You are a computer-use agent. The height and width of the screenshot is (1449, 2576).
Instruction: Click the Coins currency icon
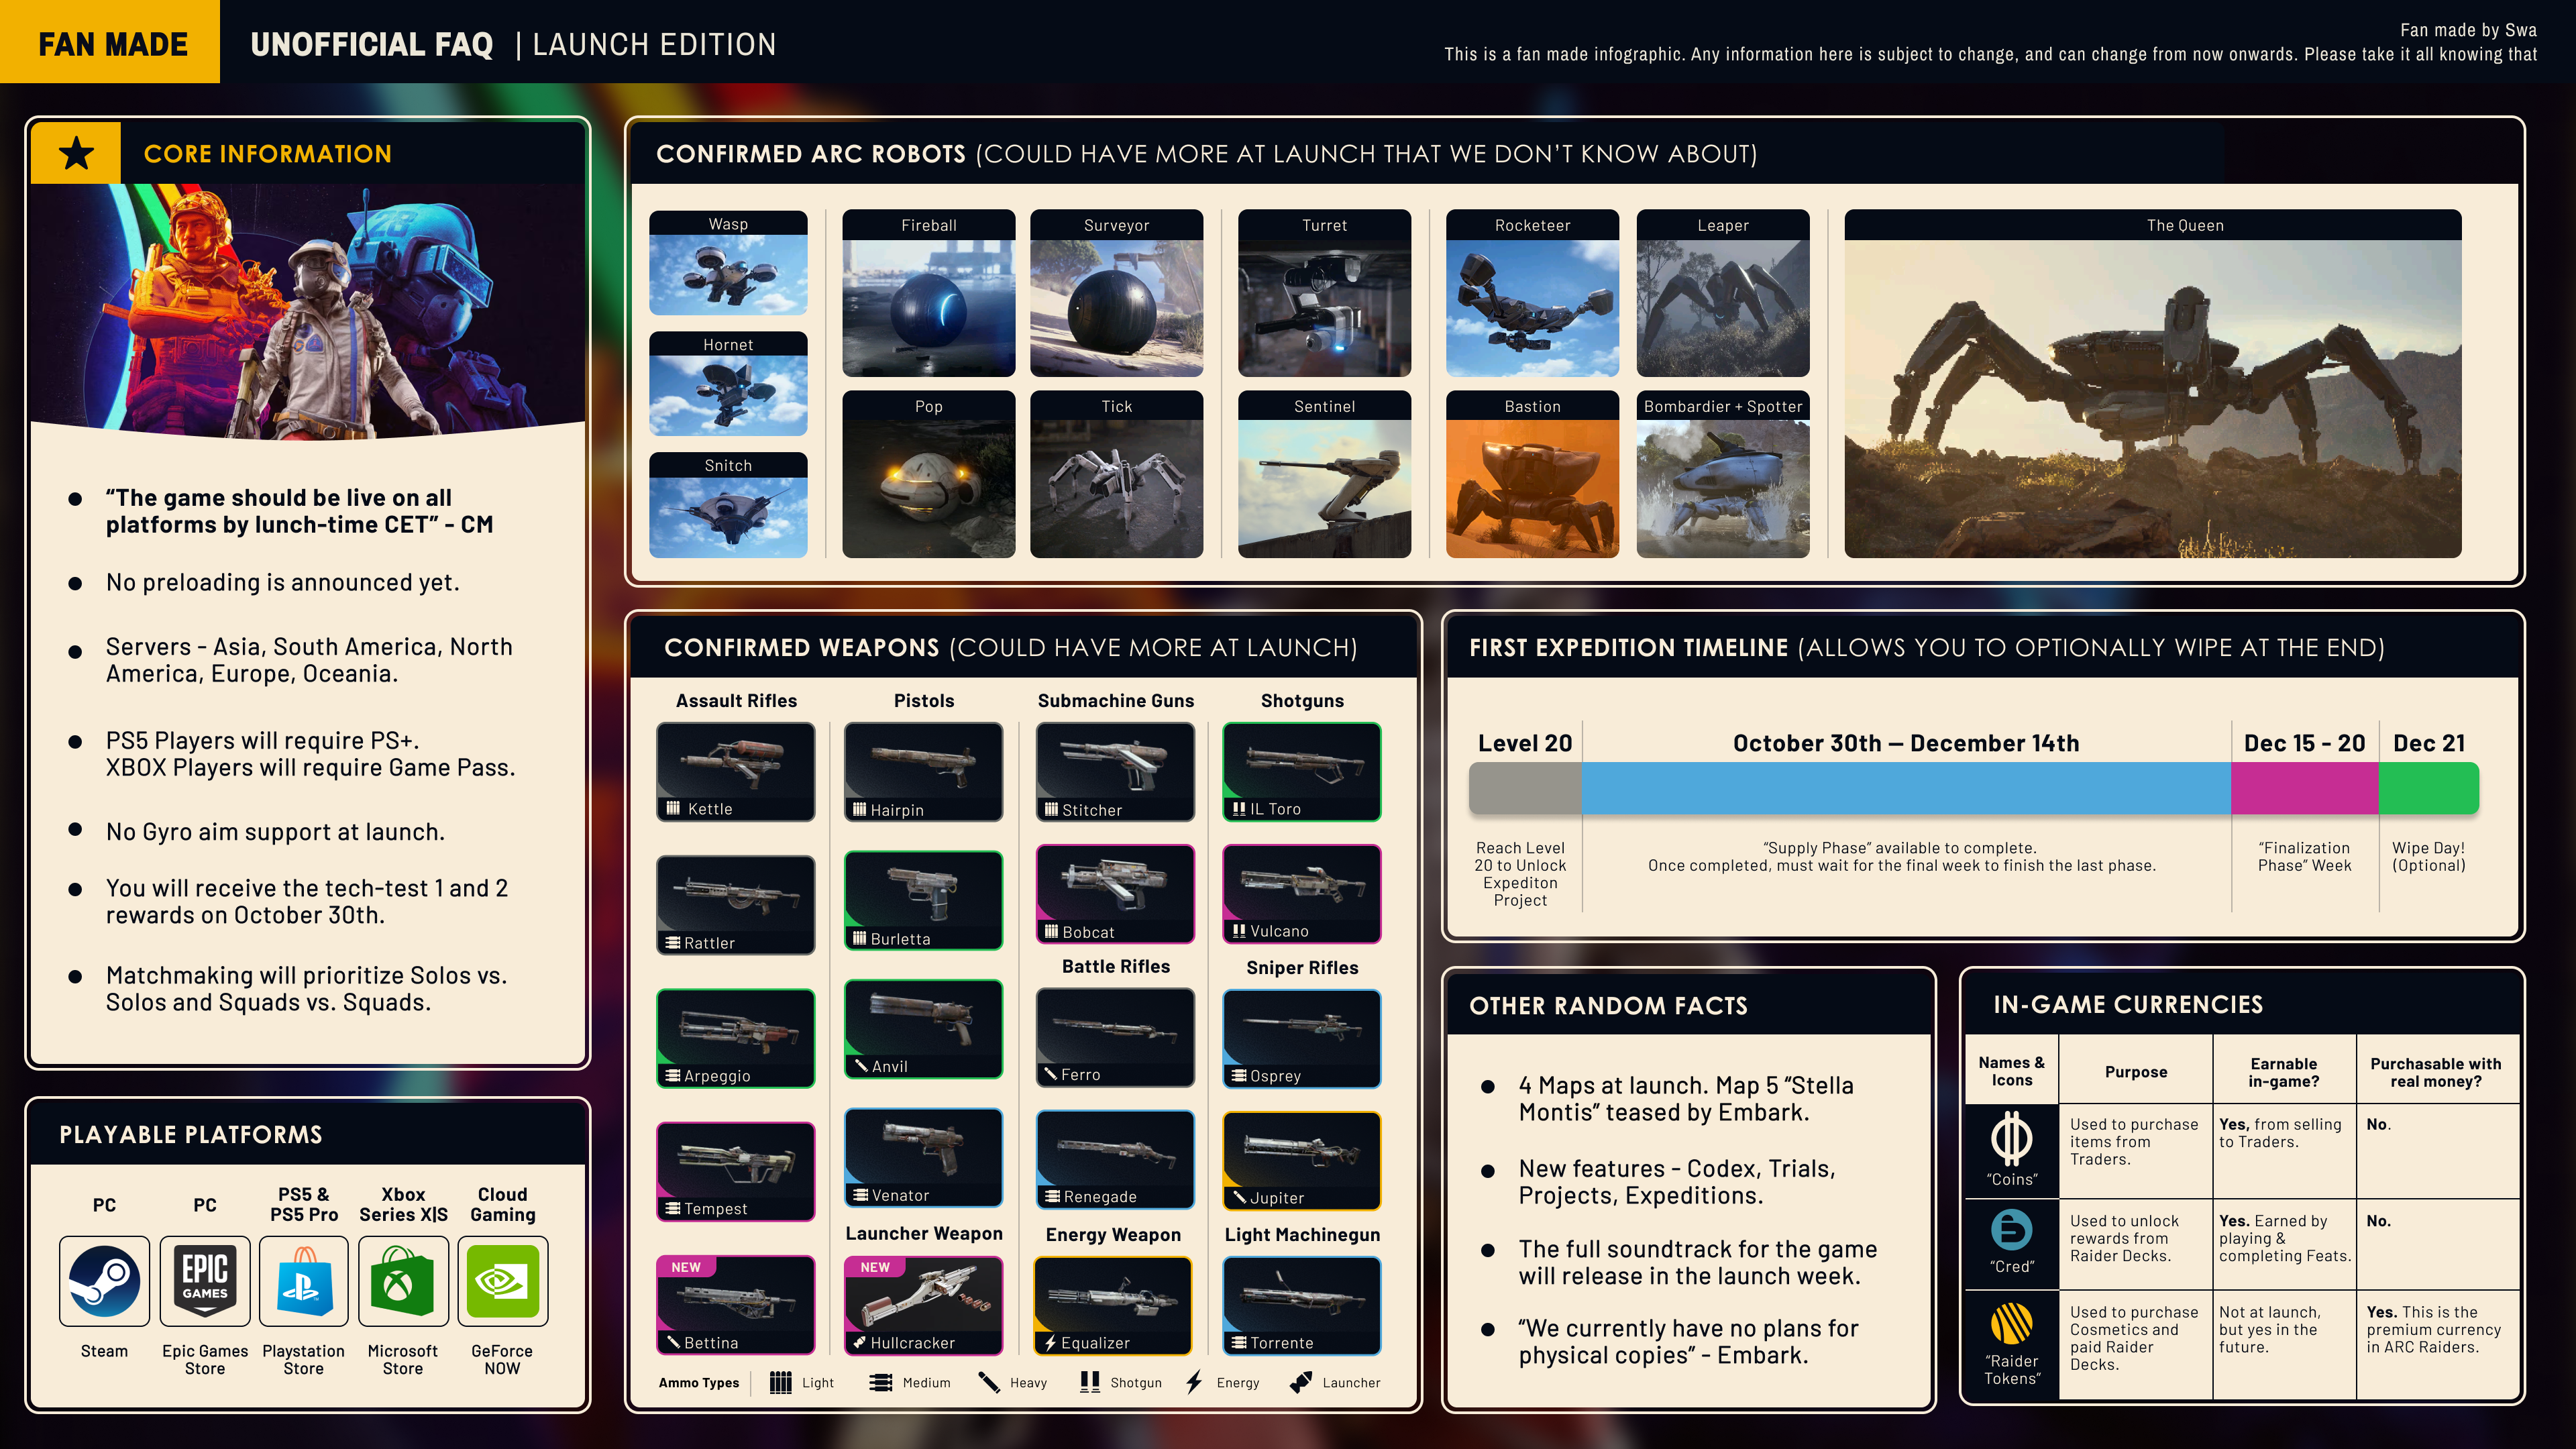[x=2011, y=1138]
